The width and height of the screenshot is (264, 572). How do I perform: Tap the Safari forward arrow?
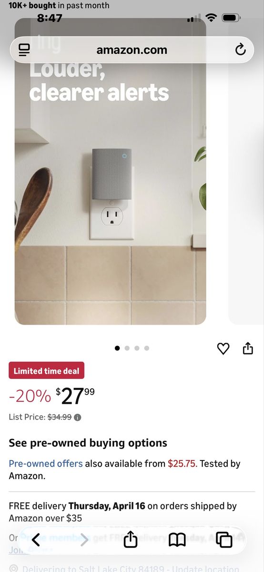click(x=84, y=540)
